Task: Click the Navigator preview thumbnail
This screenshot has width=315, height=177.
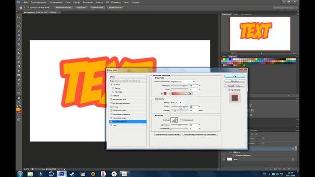Action: point(260,33)
